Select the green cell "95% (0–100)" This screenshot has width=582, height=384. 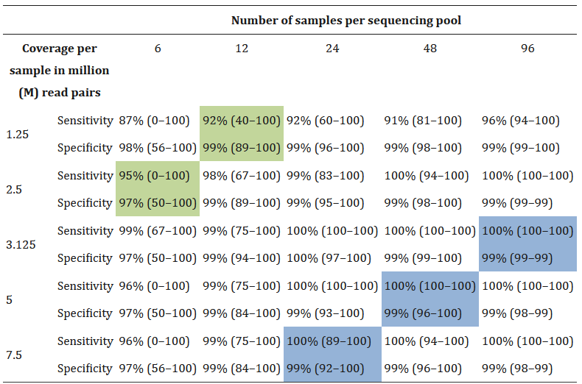click(x=158, y=175)
